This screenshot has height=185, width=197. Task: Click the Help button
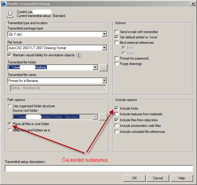(x=182, y=178)
